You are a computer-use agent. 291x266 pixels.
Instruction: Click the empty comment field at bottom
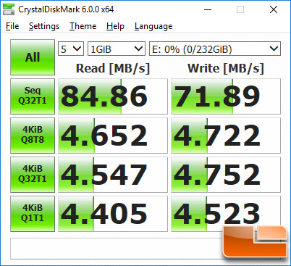[x=117, y=249]
